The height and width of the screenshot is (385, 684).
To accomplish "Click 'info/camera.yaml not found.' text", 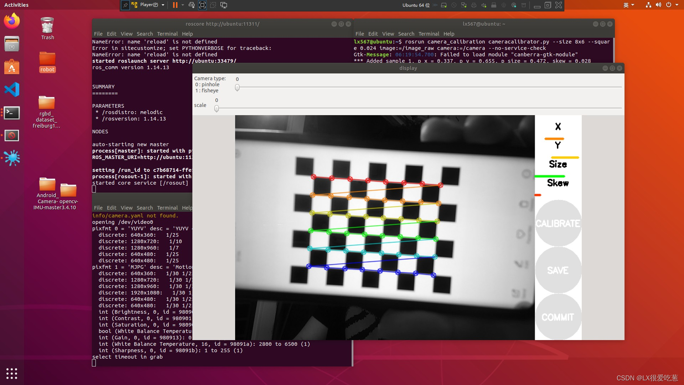I will click(x=135, y=216).
